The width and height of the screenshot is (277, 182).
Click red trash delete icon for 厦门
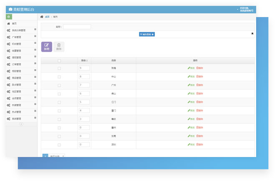[x=197, y=110]
